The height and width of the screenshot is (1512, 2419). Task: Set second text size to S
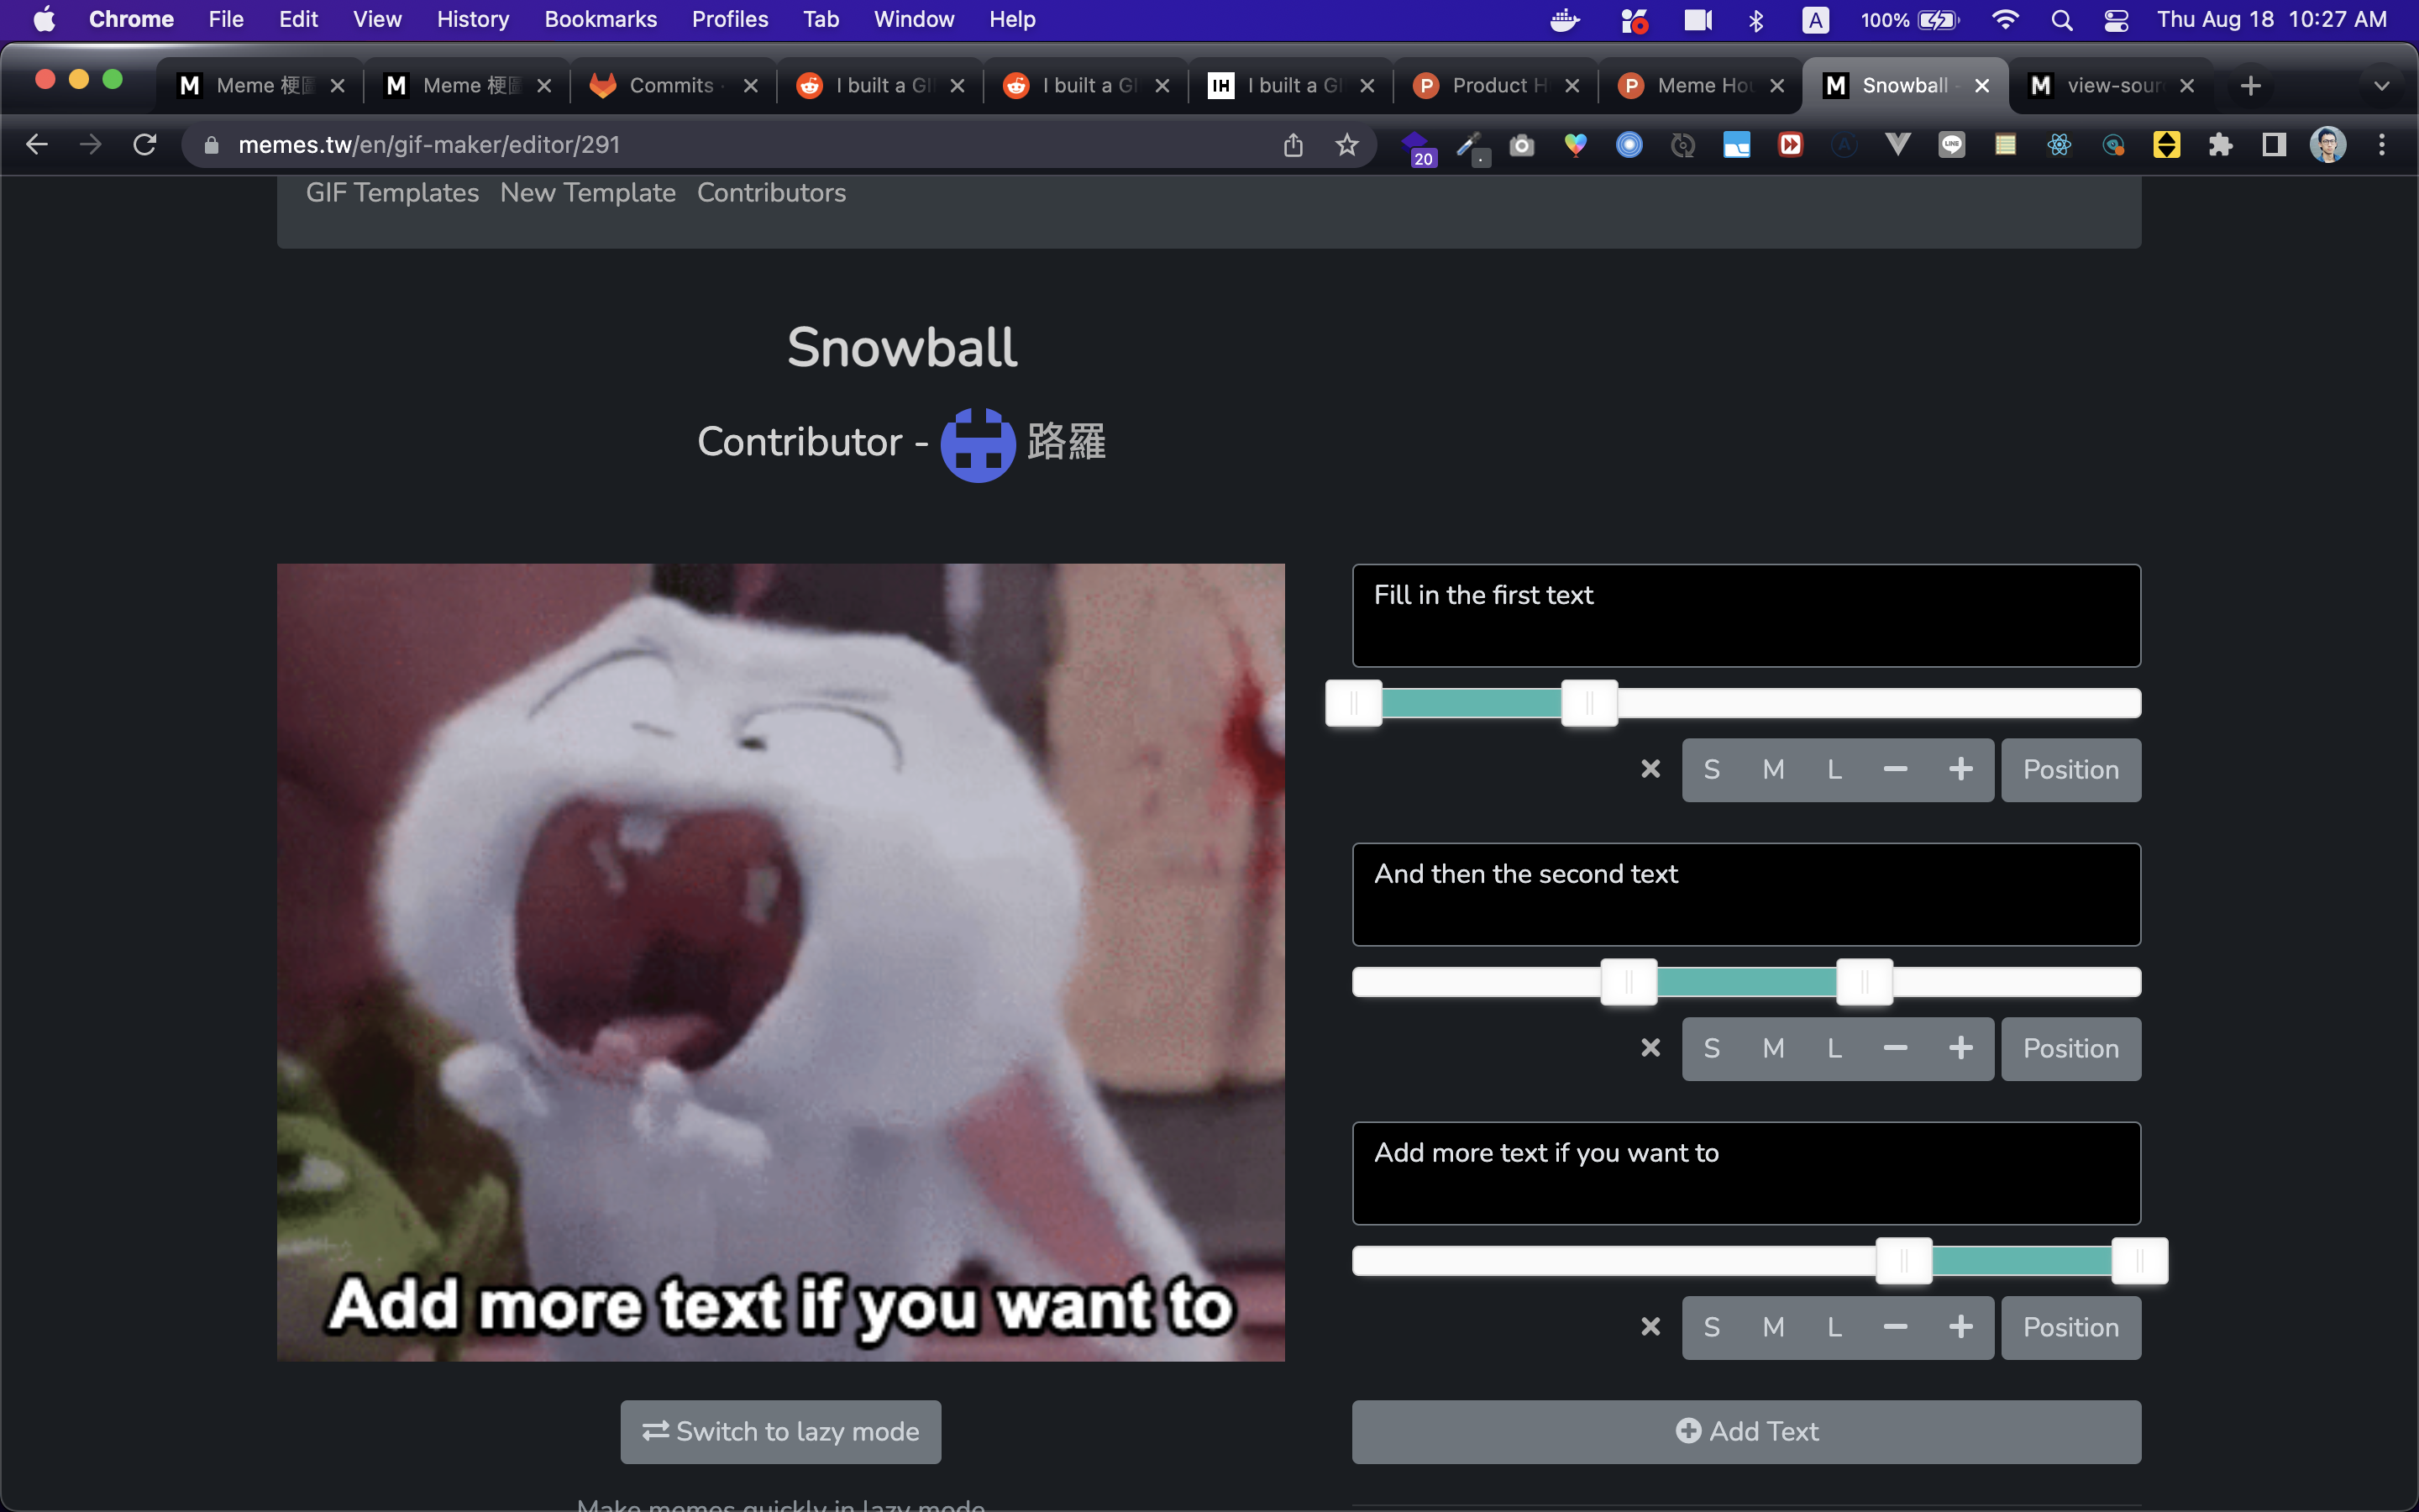(1711, 1048)
